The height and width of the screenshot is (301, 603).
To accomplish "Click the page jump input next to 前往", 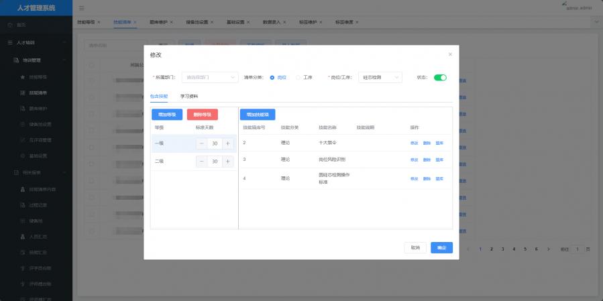I will coord(578,249).
